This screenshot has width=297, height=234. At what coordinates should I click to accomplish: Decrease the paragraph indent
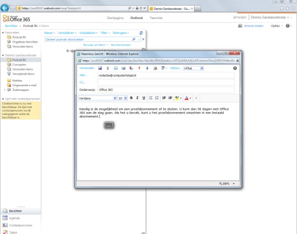coord(164,98)
